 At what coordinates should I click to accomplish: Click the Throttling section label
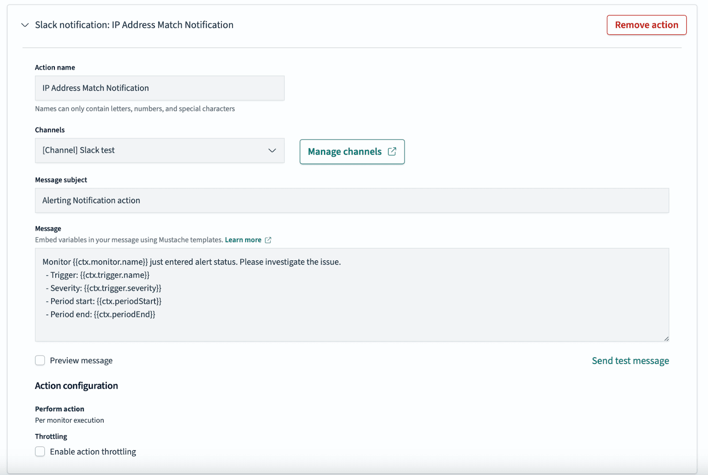tap(50, 436)
